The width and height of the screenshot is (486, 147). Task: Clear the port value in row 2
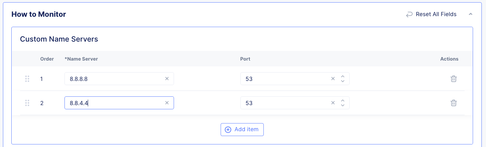333,103
